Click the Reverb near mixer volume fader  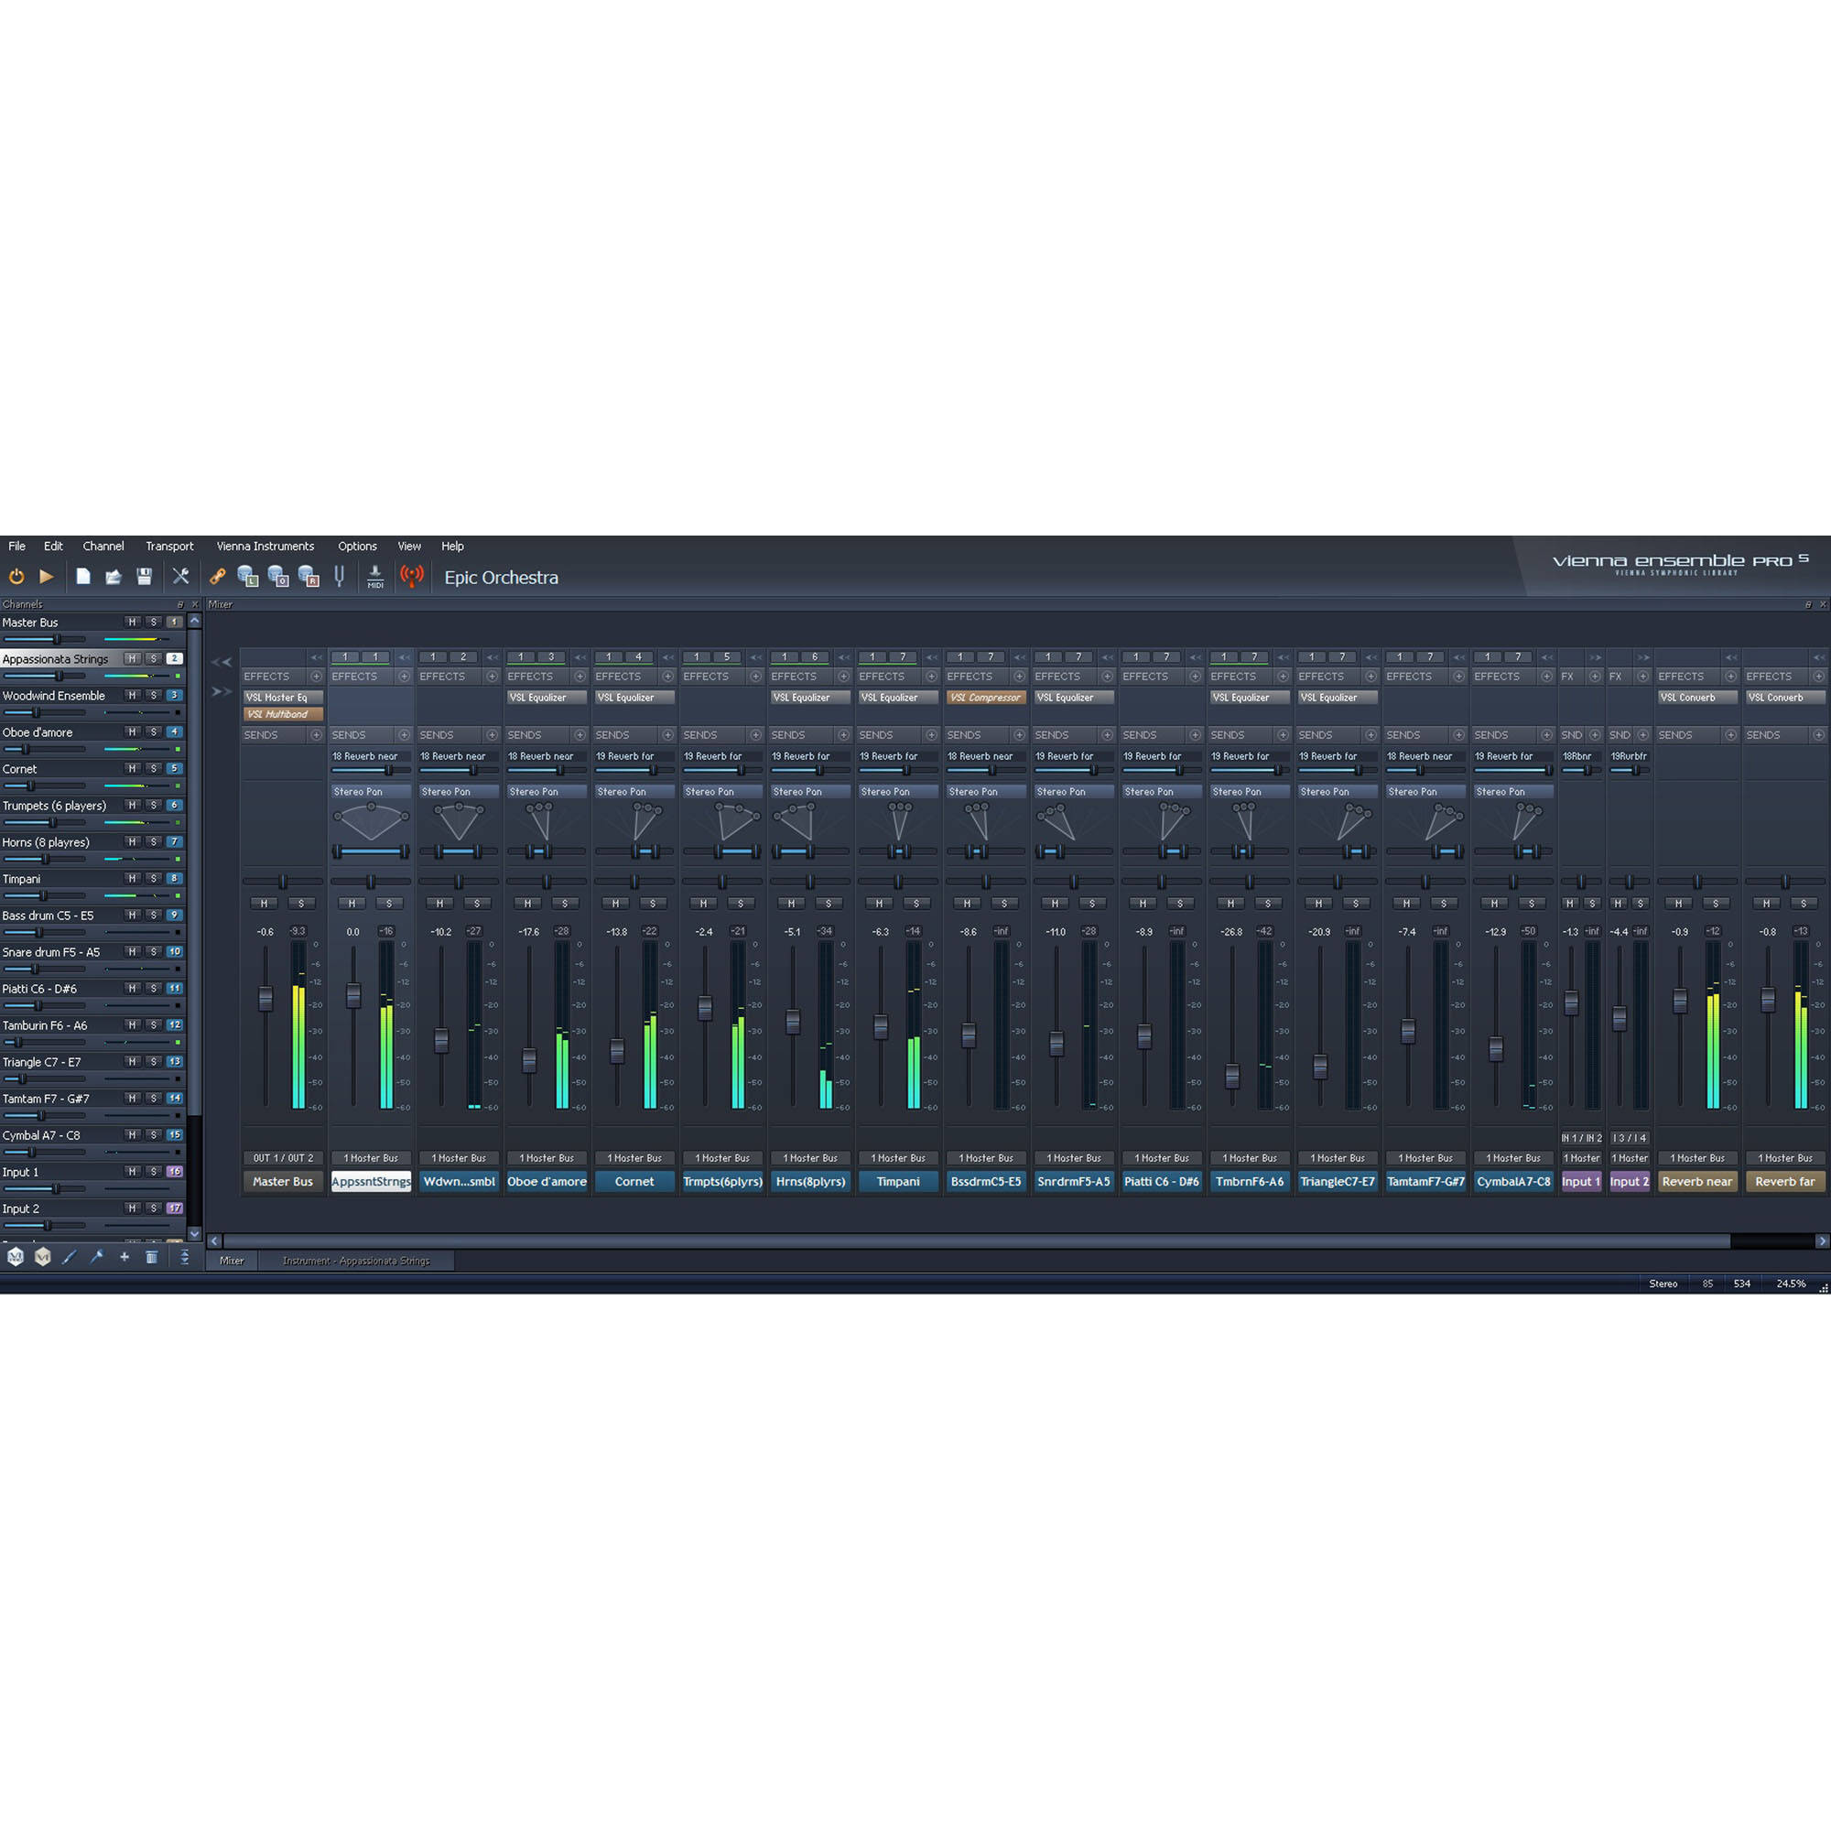(1680, 1001)
